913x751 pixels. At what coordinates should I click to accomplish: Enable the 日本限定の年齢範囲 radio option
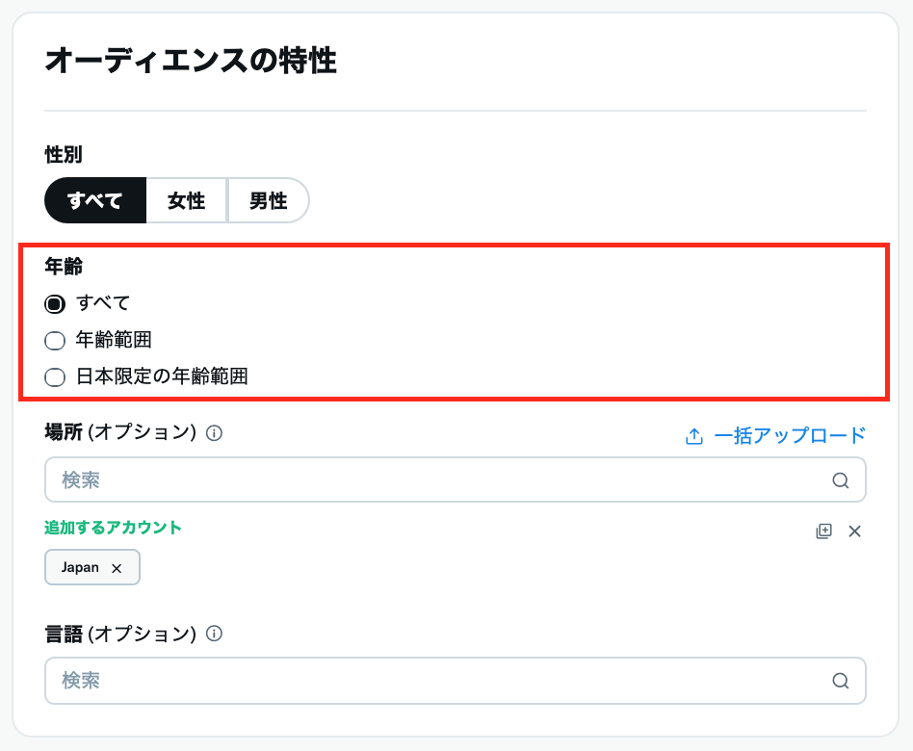pos(55,377)
